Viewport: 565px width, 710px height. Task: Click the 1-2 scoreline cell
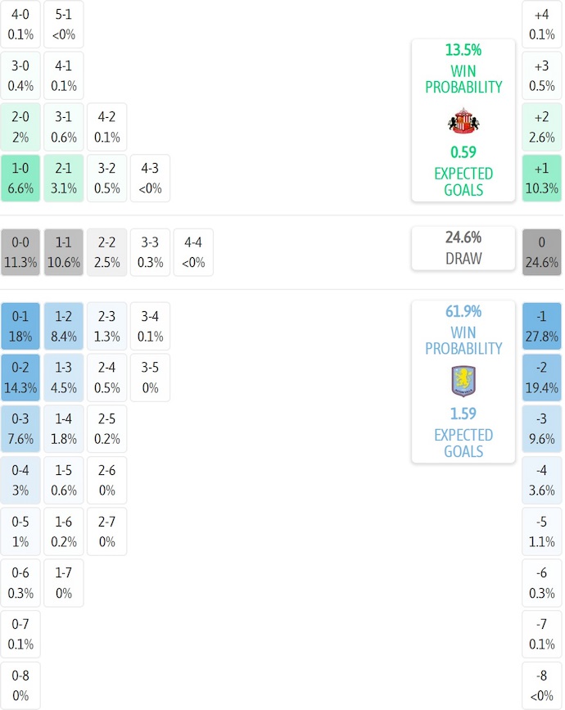coord(64,326)
